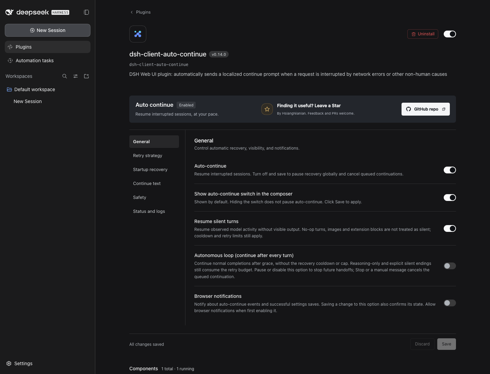Turn off Resume silent turns

pos(450,228)
